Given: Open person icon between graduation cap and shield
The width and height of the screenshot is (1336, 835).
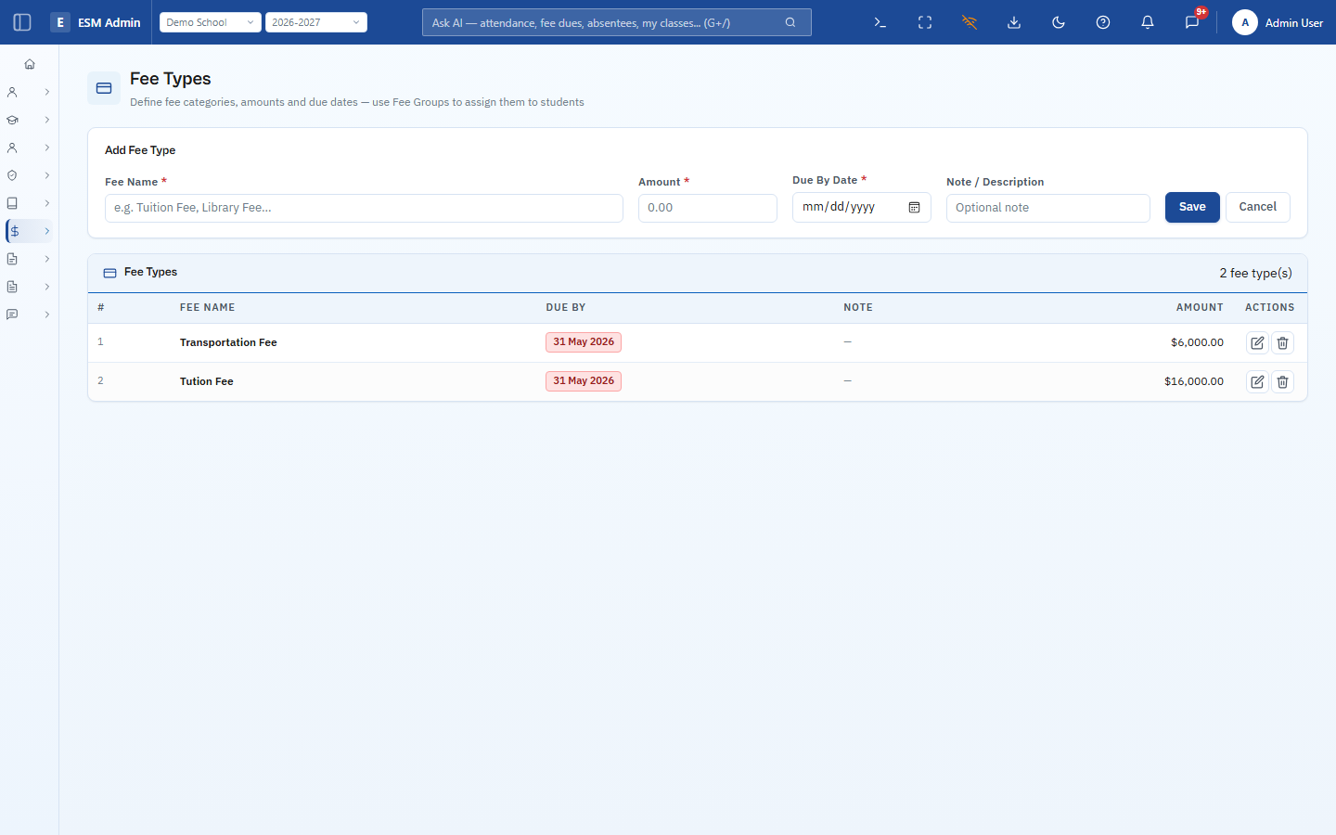Looking at the screenshot, I should pyautogui.click(x=12, y=148).
